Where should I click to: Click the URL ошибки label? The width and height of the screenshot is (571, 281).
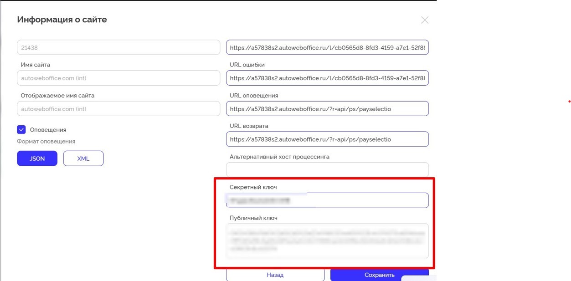coord(247,65)
